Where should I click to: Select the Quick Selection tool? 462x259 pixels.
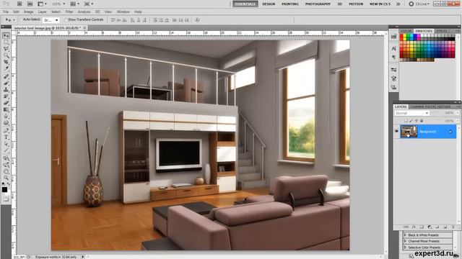pos(6,55)
